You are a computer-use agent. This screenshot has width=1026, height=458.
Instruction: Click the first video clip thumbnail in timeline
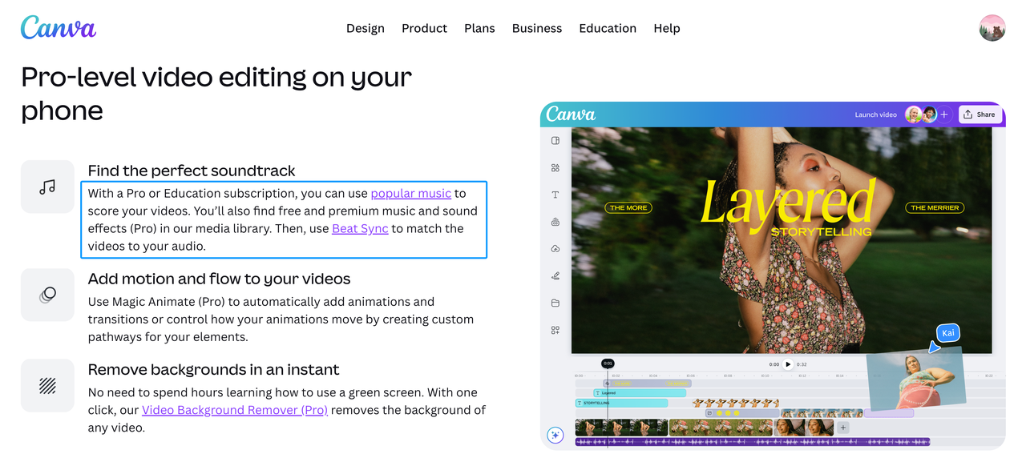621,428
